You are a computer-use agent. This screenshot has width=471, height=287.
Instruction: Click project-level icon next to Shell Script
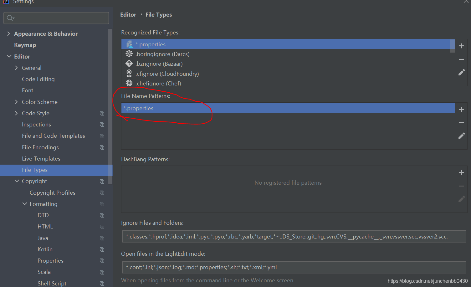tap(102, 284)
